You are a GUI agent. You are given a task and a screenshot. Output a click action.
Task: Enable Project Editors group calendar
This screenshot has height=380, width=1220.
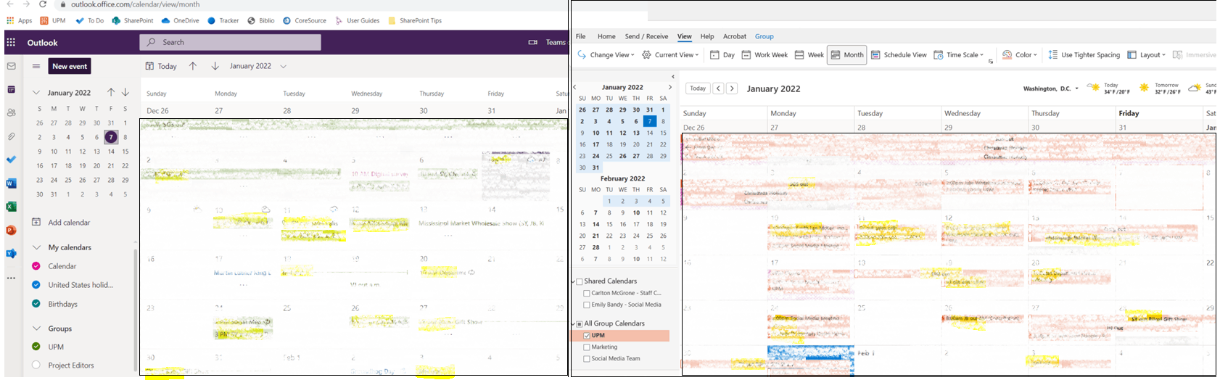[36, 365]
